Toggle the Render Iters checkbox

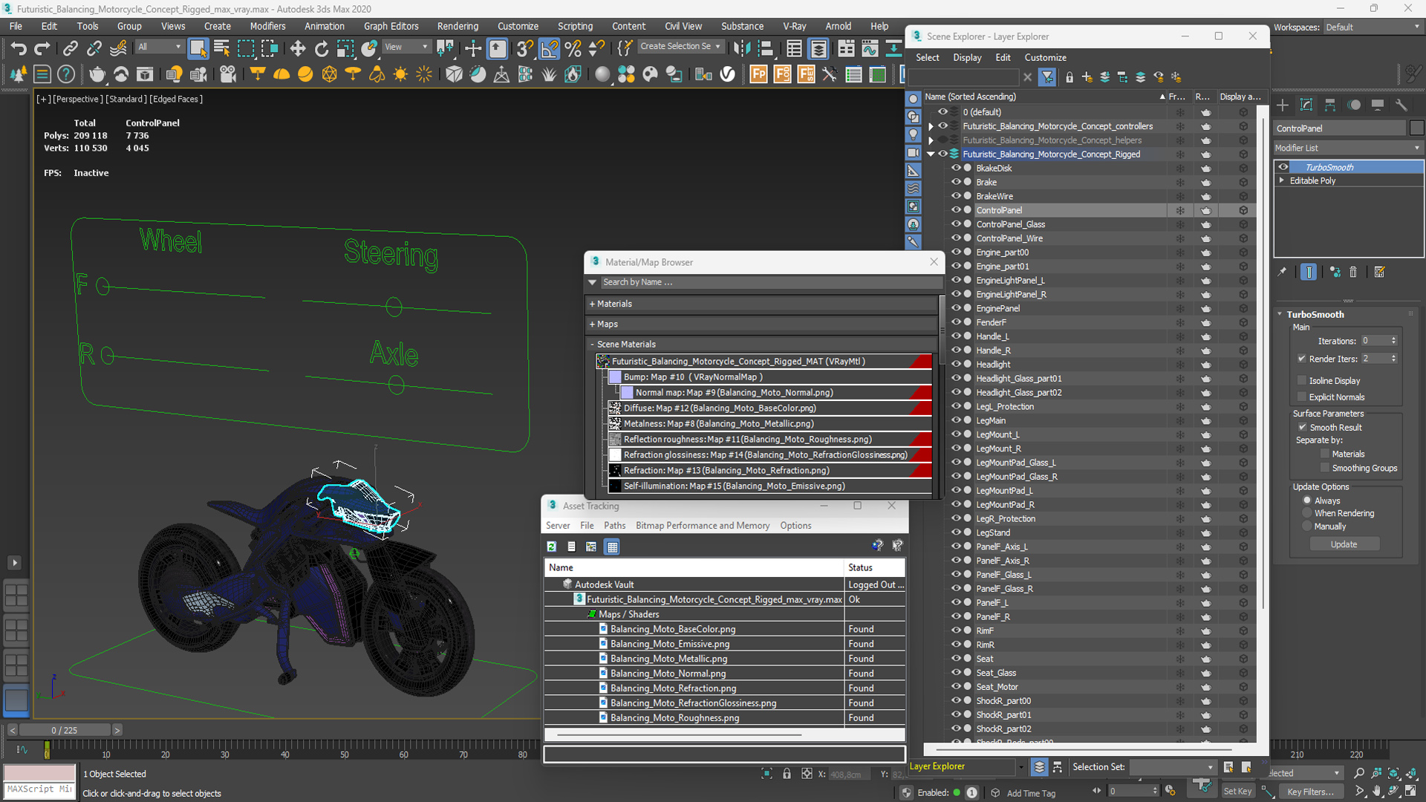pos(1301,359)
